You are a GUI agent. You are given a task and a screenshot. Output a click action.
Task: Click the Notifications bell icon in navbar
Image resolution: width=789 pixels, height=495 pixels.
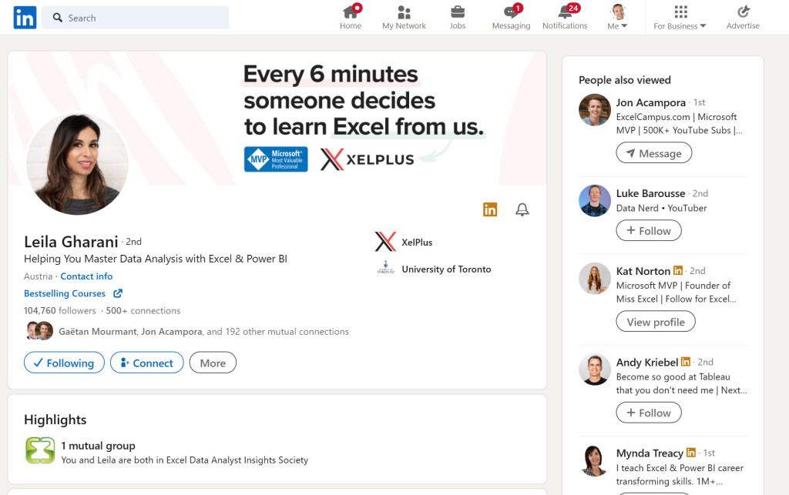pyautogui.click(x=565, y=12)
